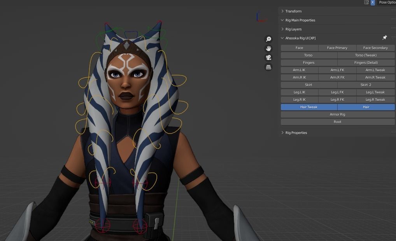Toggle the Face Primary layer
The width and height of the screenshot is (396, 241).
coord(337,48)
